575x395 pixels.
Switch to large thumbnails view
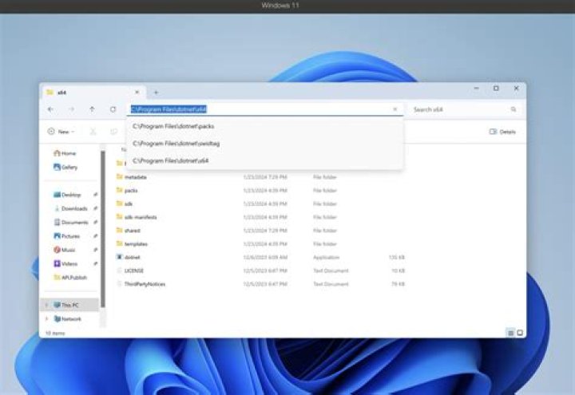pos(520,333)
